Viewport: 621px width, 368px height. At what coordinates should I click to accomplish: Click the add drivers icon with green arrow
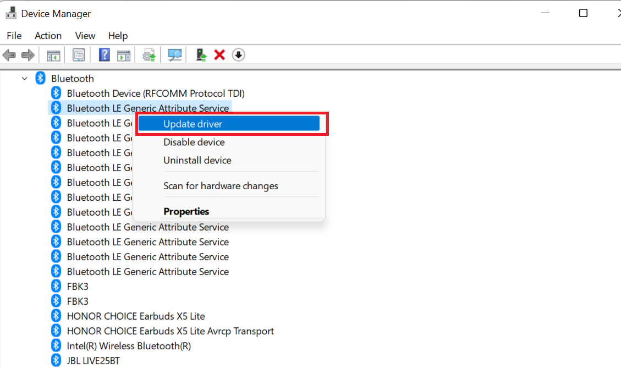click(201, 55)
